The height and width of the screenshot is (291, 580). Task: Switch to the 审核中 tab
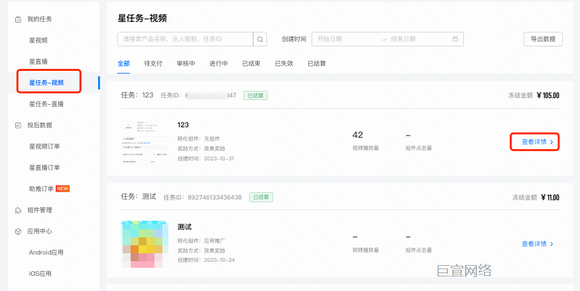(186, 64)
